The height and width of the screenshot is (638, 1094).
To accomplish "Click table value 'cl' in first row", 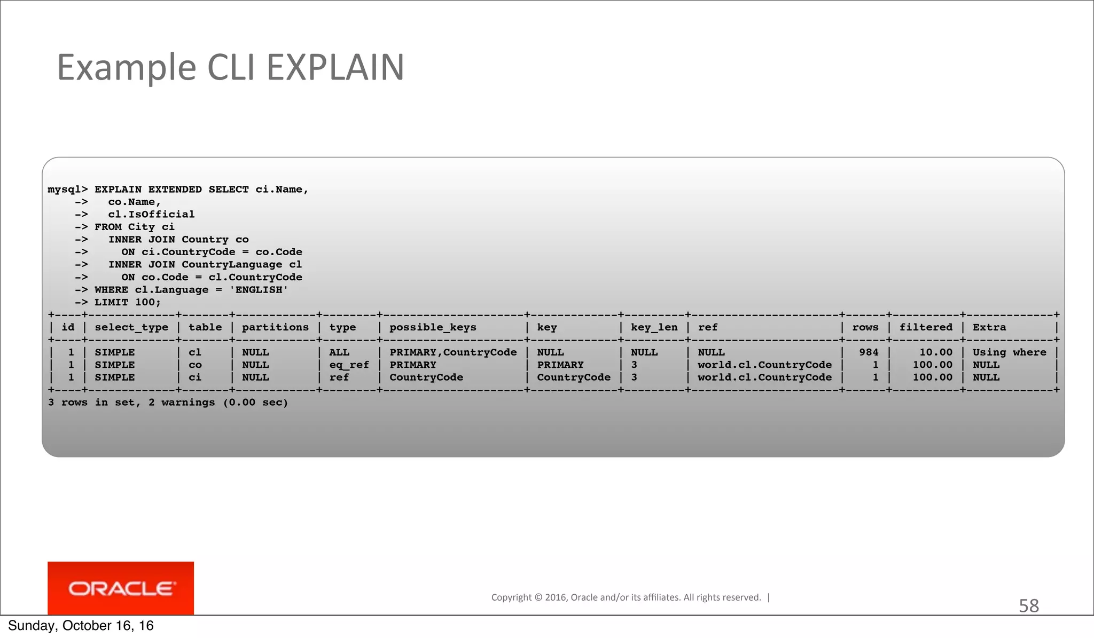I will [195, 352].
